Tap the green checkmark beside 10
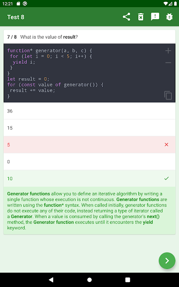Viewport: 179px width, 287px height. [166, 178]
